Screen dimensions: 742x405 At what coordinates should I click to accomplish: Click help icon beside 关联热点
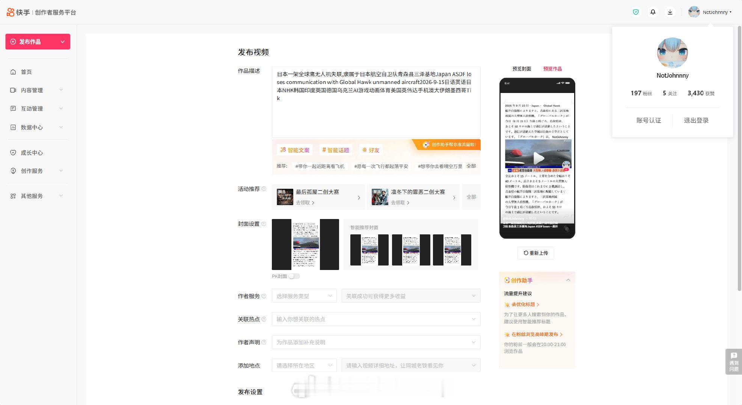coord(264,319)
